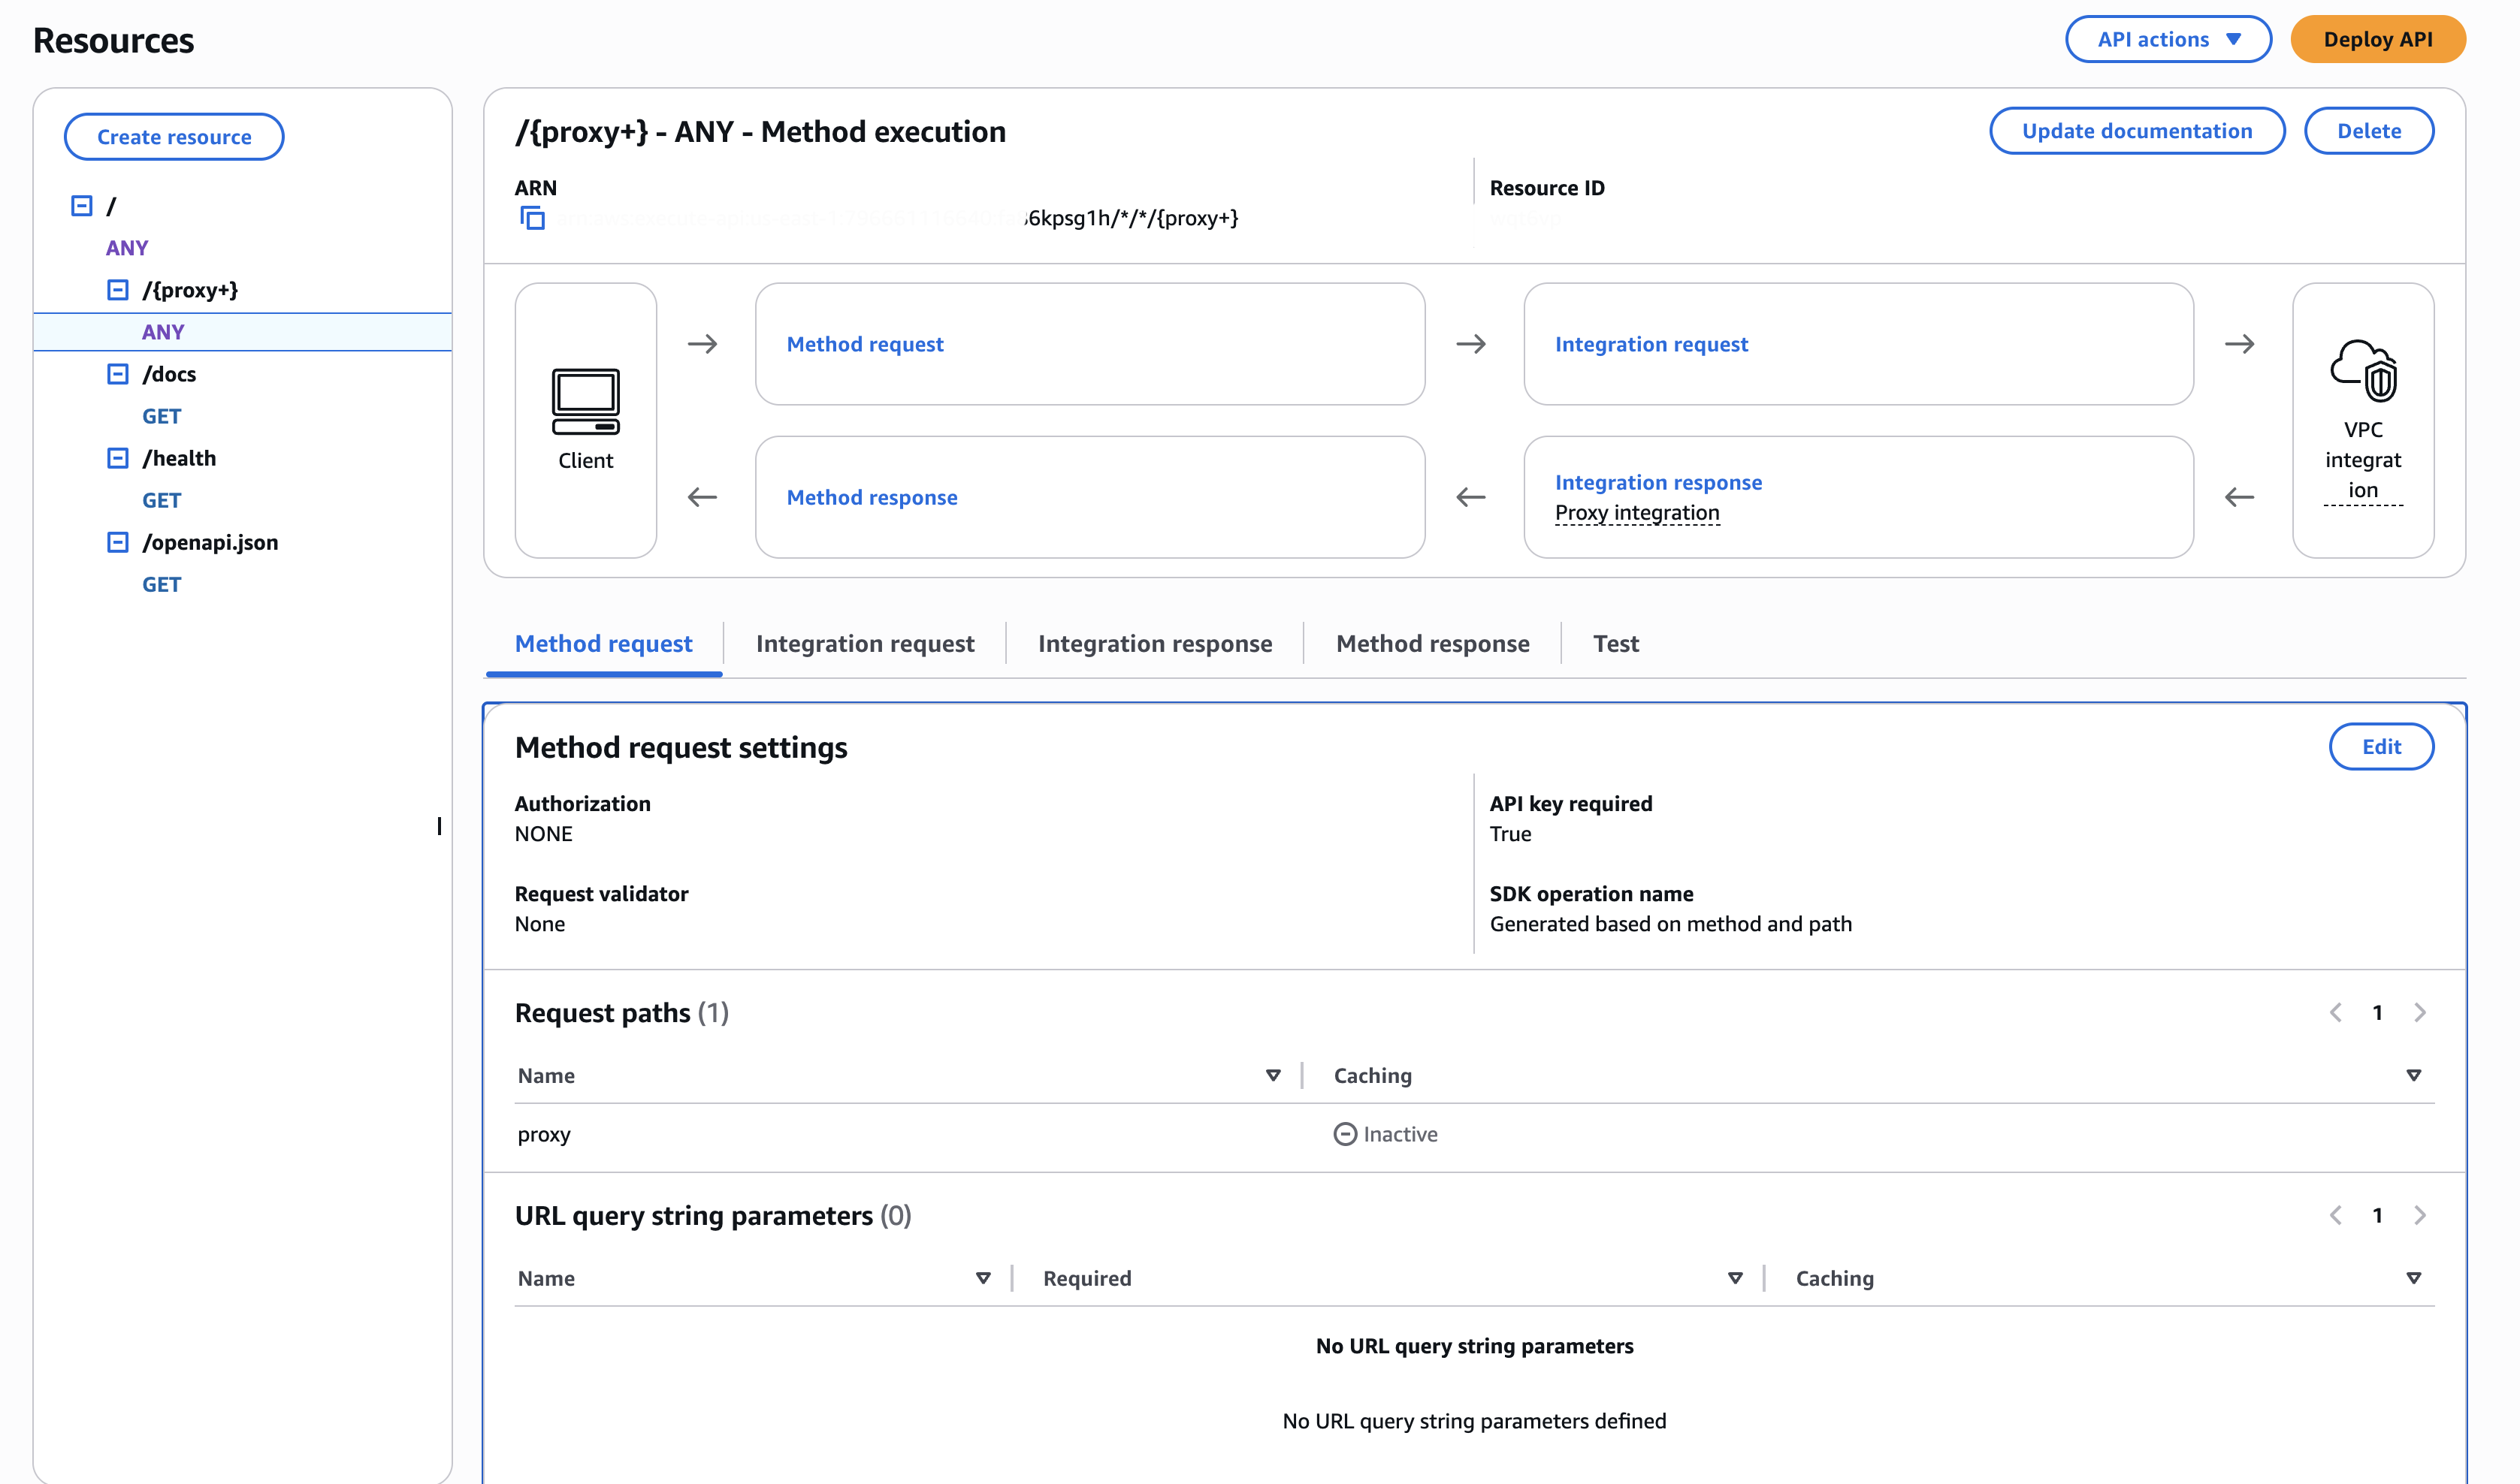Open Integration response link in execution diagram
This screenshot has width=2520, height=1484.
click(1657, 483)
